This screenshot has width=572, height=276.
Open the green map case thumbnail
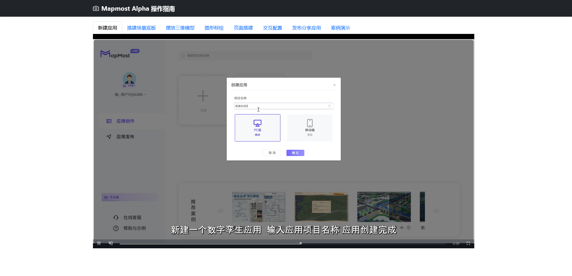click(321, 207)
